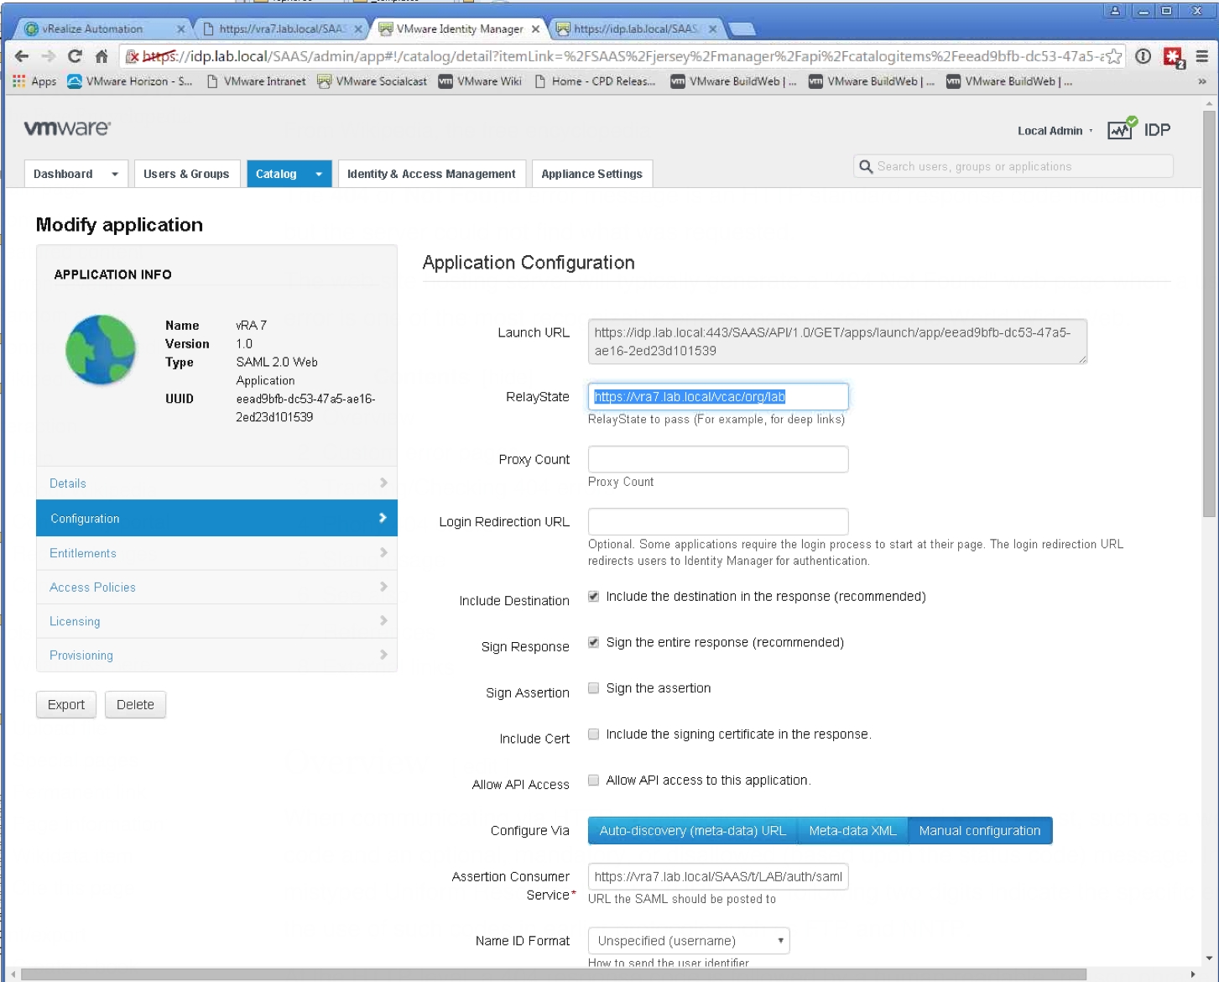Click the Launch URL text area
The width and height of the screenshot is (1219, 982).
[837, 342]
